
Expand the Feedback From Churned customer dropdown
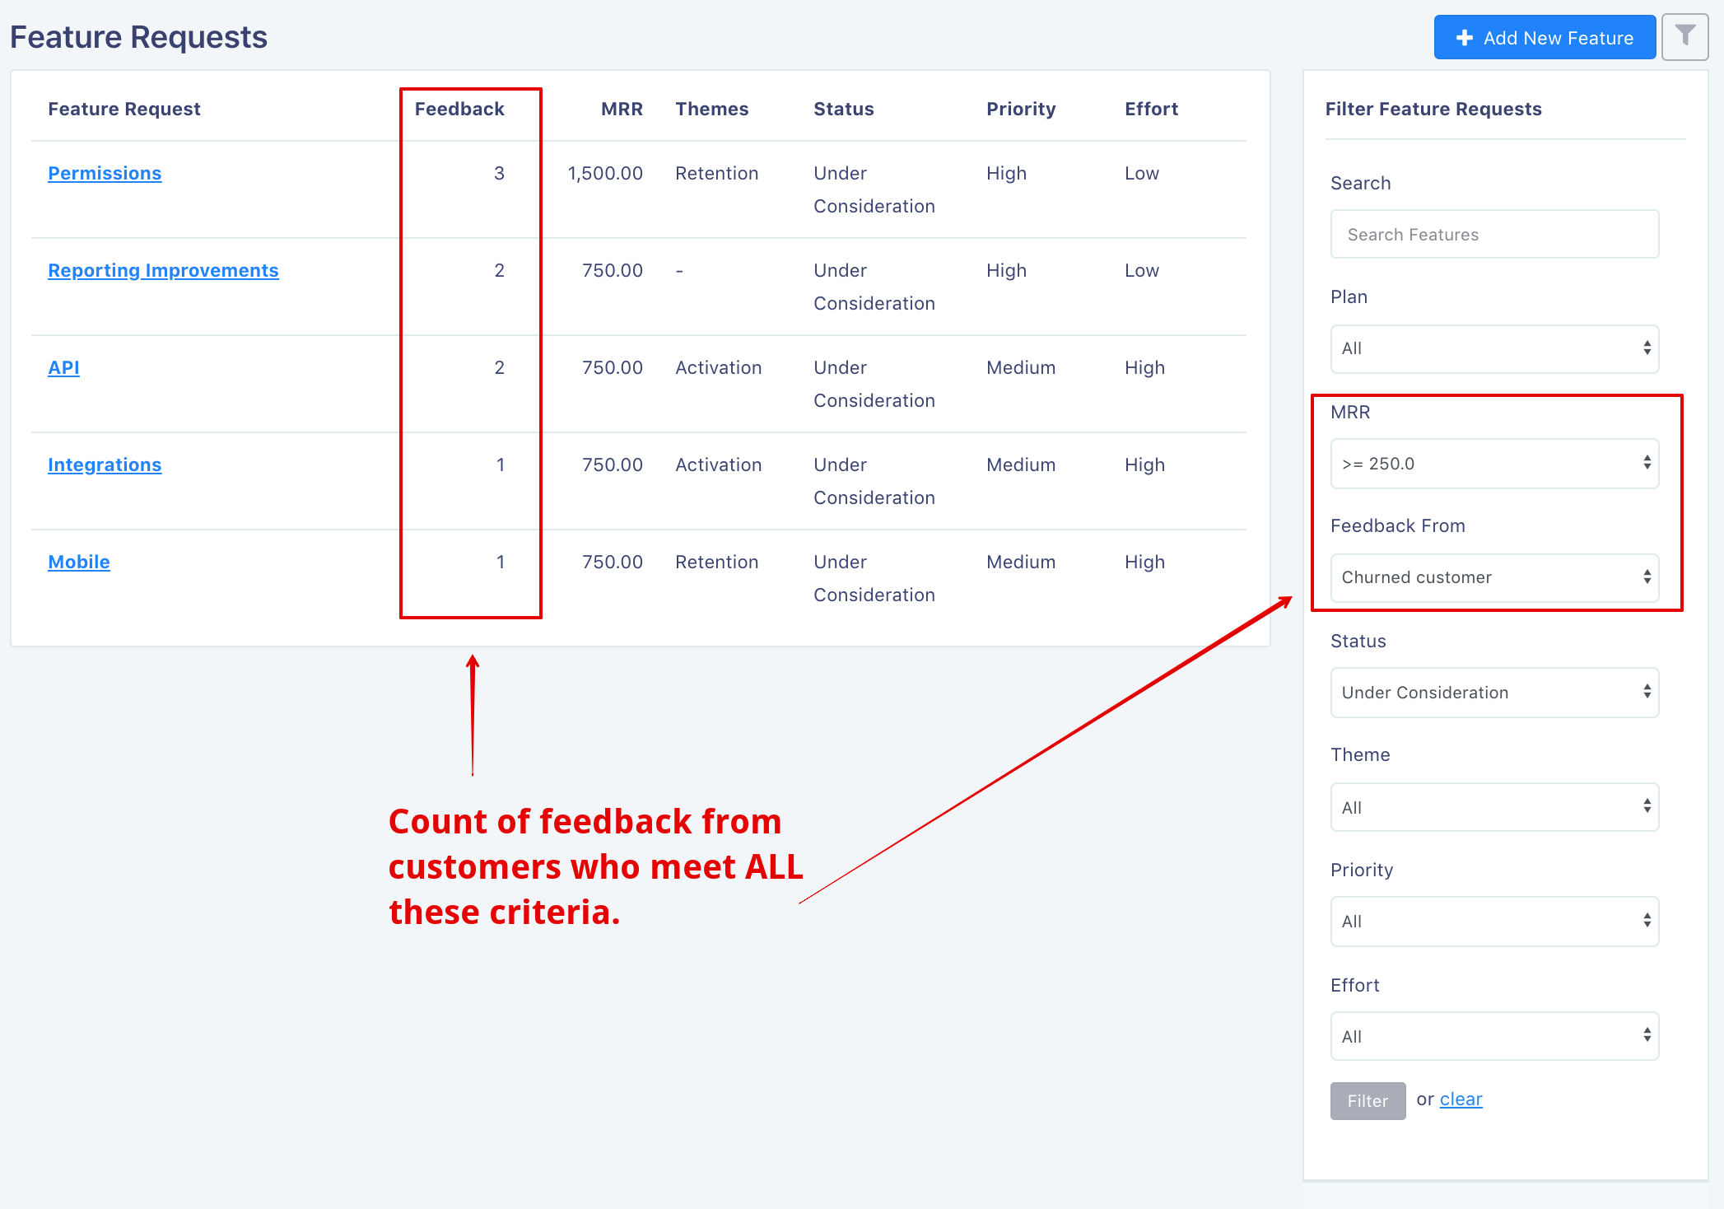point(1494,577)
